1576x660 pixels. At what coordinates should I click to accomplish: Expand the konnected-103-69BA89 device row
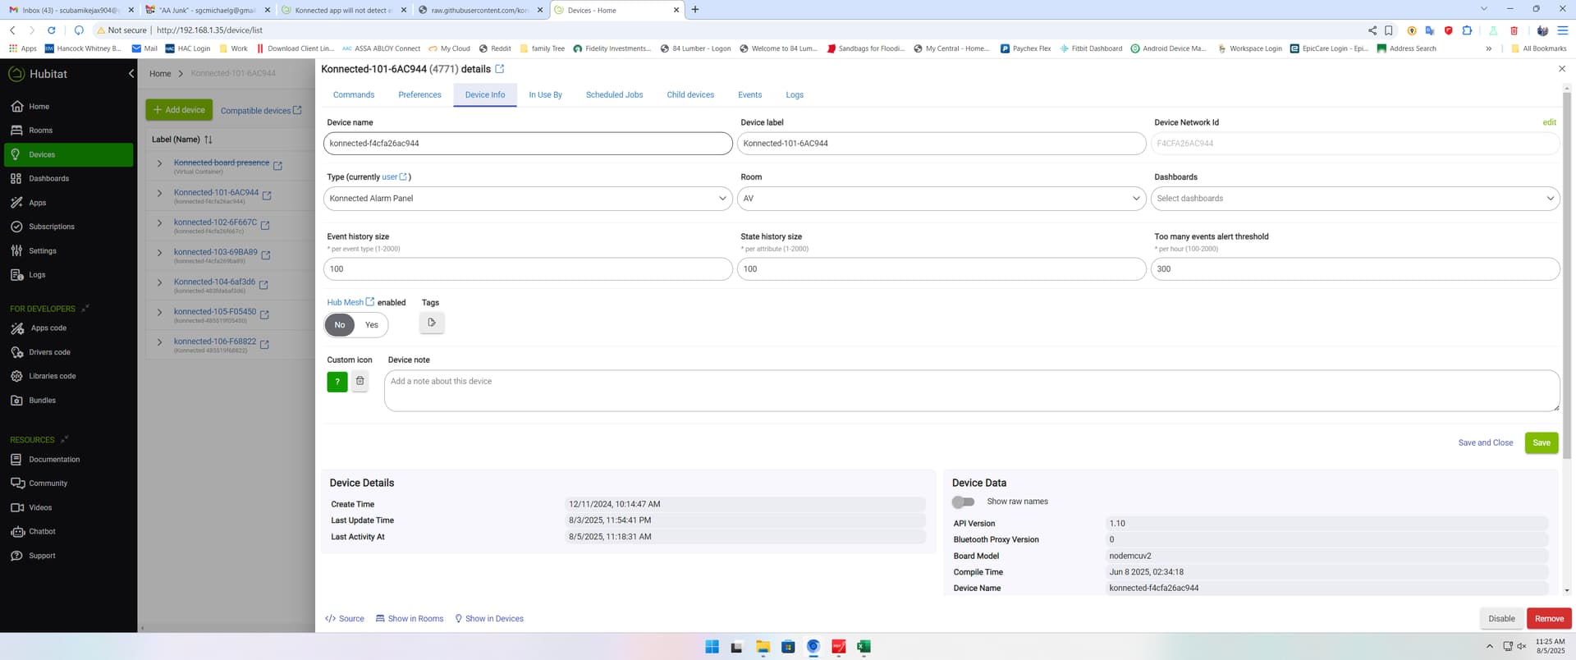pyautogui.click(x=160, y=253)
